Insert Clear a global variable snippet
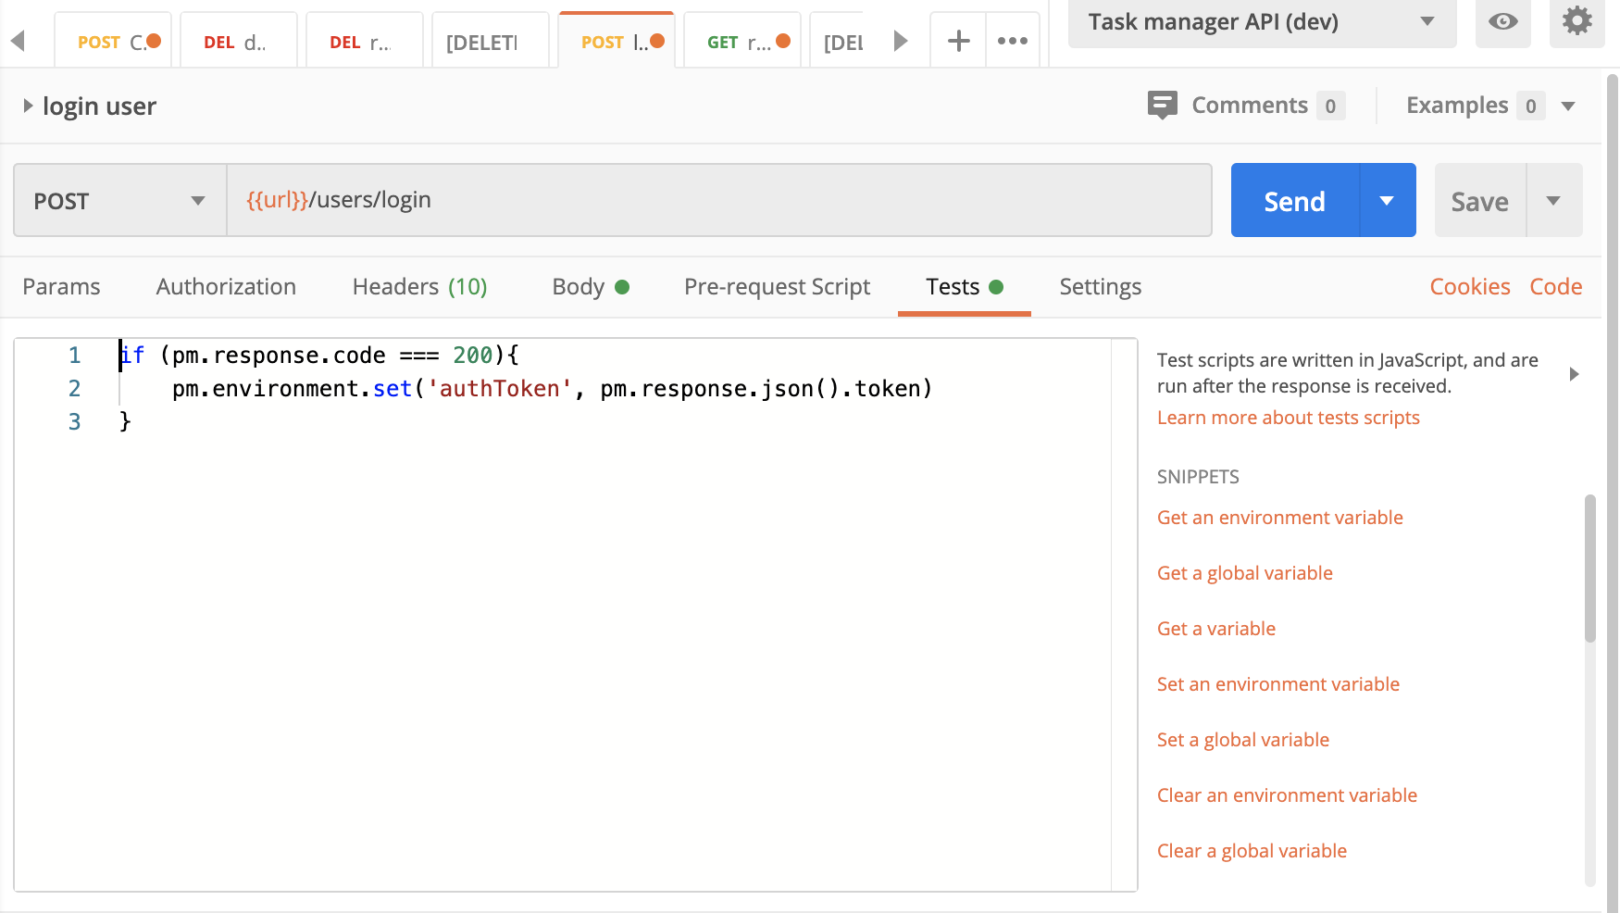This screenshot has width=1620, height=913. point(1252,851)
